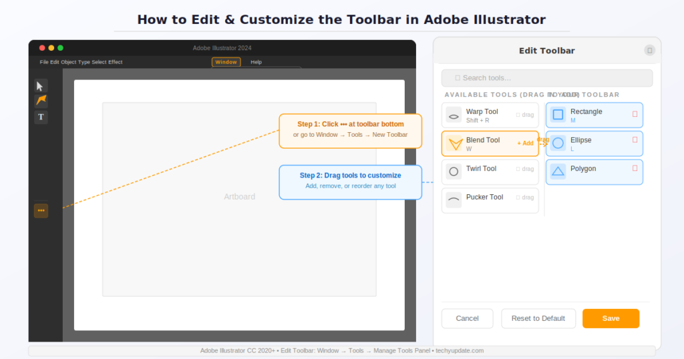The height and width of the screenshot is (359, 684).
Task: Click the Ellipse label
Action: (581, 140)
